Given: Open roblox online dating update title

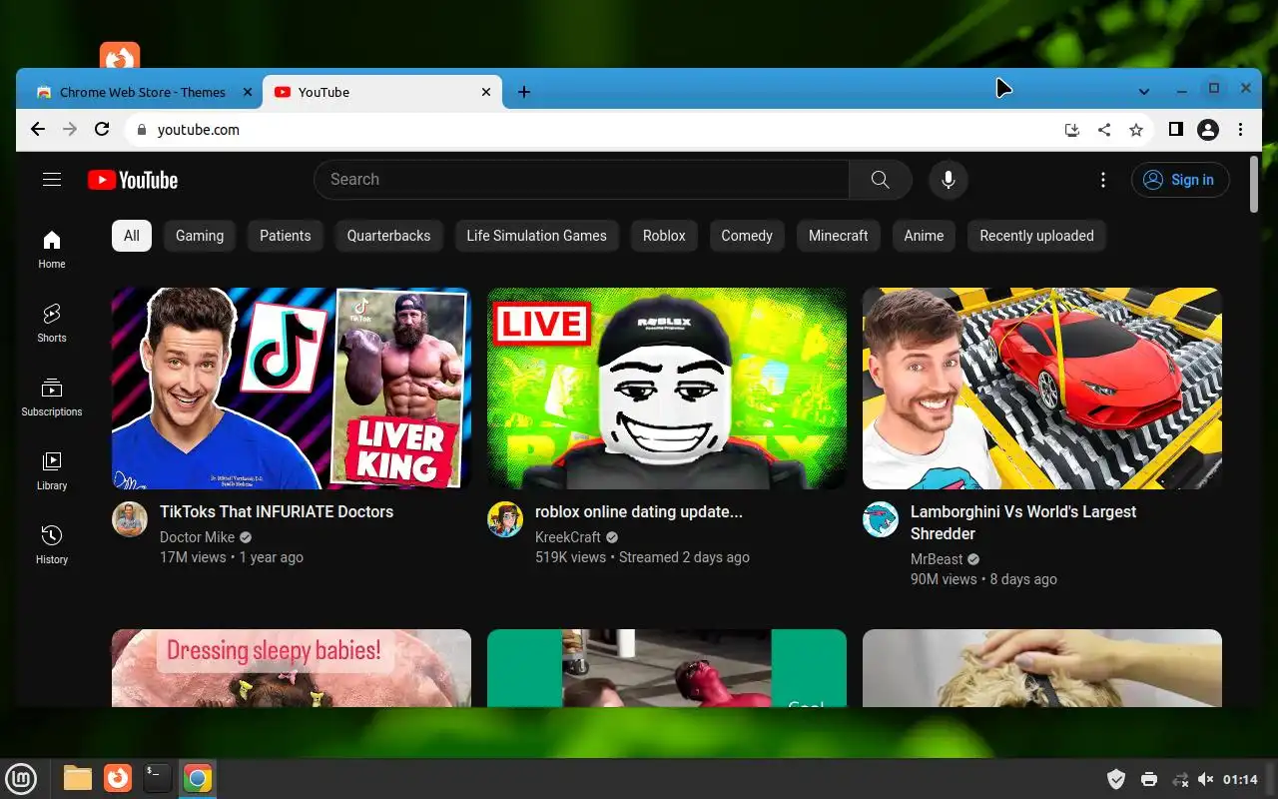Looking at the screenshot, I should [x=639, y=511].
